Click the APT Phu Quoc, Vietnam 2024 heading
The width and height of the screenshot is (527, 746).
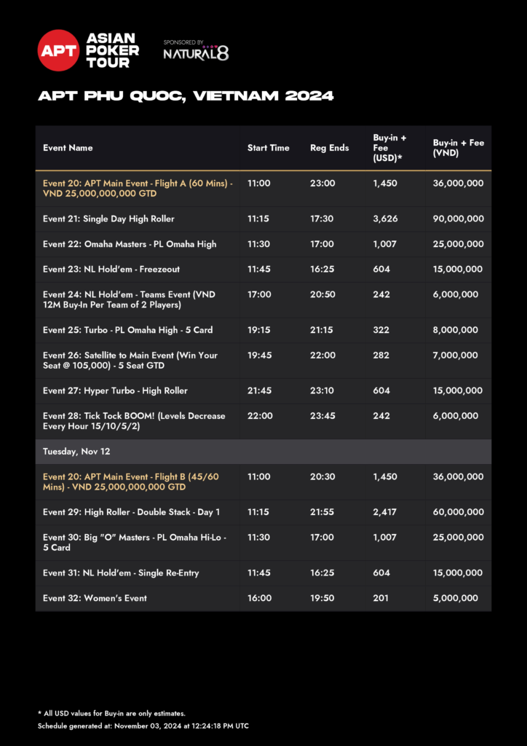pyautogui.click(x=186, y=96)
